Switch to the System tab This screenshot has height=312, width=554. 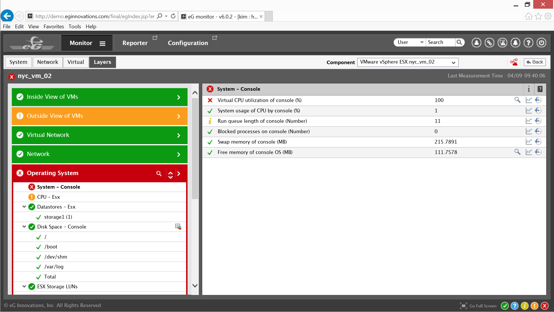[x=18, y=62]
